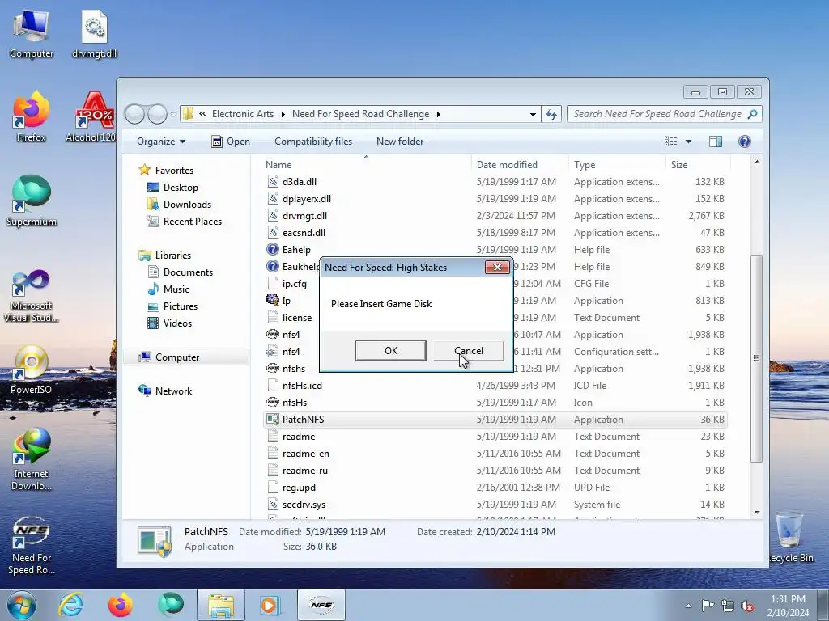Launch Firefox from the desktop shortcut
The image size is (829, 621).
pyautogui.click(x=32, y=117)
